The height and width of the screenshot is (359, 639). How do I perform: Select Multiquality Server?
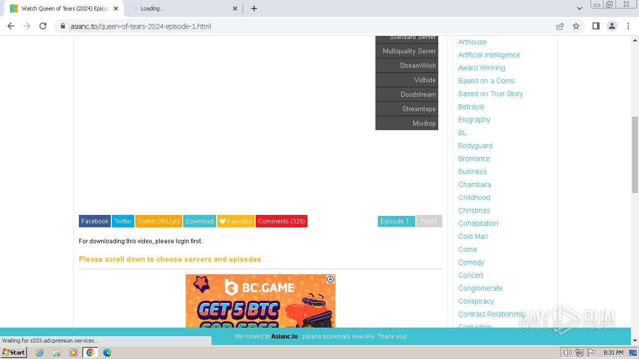407,51
